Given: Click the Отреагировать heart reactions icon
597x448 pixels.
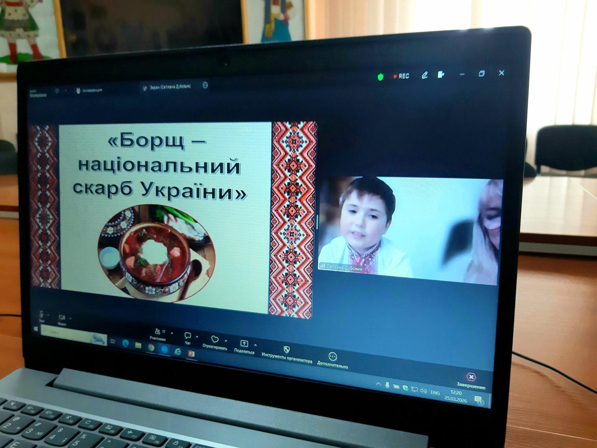Looking at the screenshot, I should pos(215,340).
